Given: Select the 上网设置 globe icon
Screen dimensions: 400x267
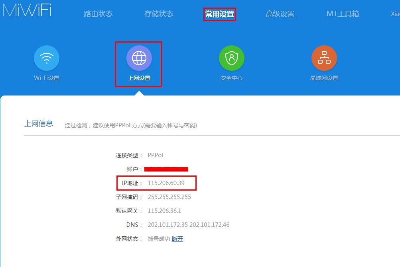Looking at the screenshot, I should coord(139,58).
